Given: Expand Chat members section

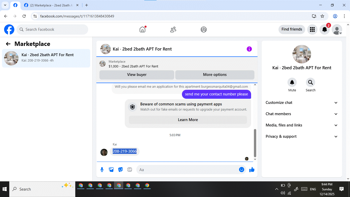Looking at the screenshot, I should [x=302, y=114].
